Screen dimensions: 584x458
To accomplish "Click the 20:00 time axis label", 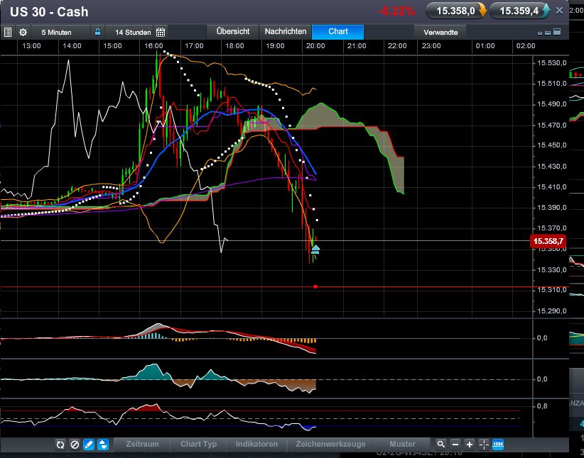I will (315, 45).
